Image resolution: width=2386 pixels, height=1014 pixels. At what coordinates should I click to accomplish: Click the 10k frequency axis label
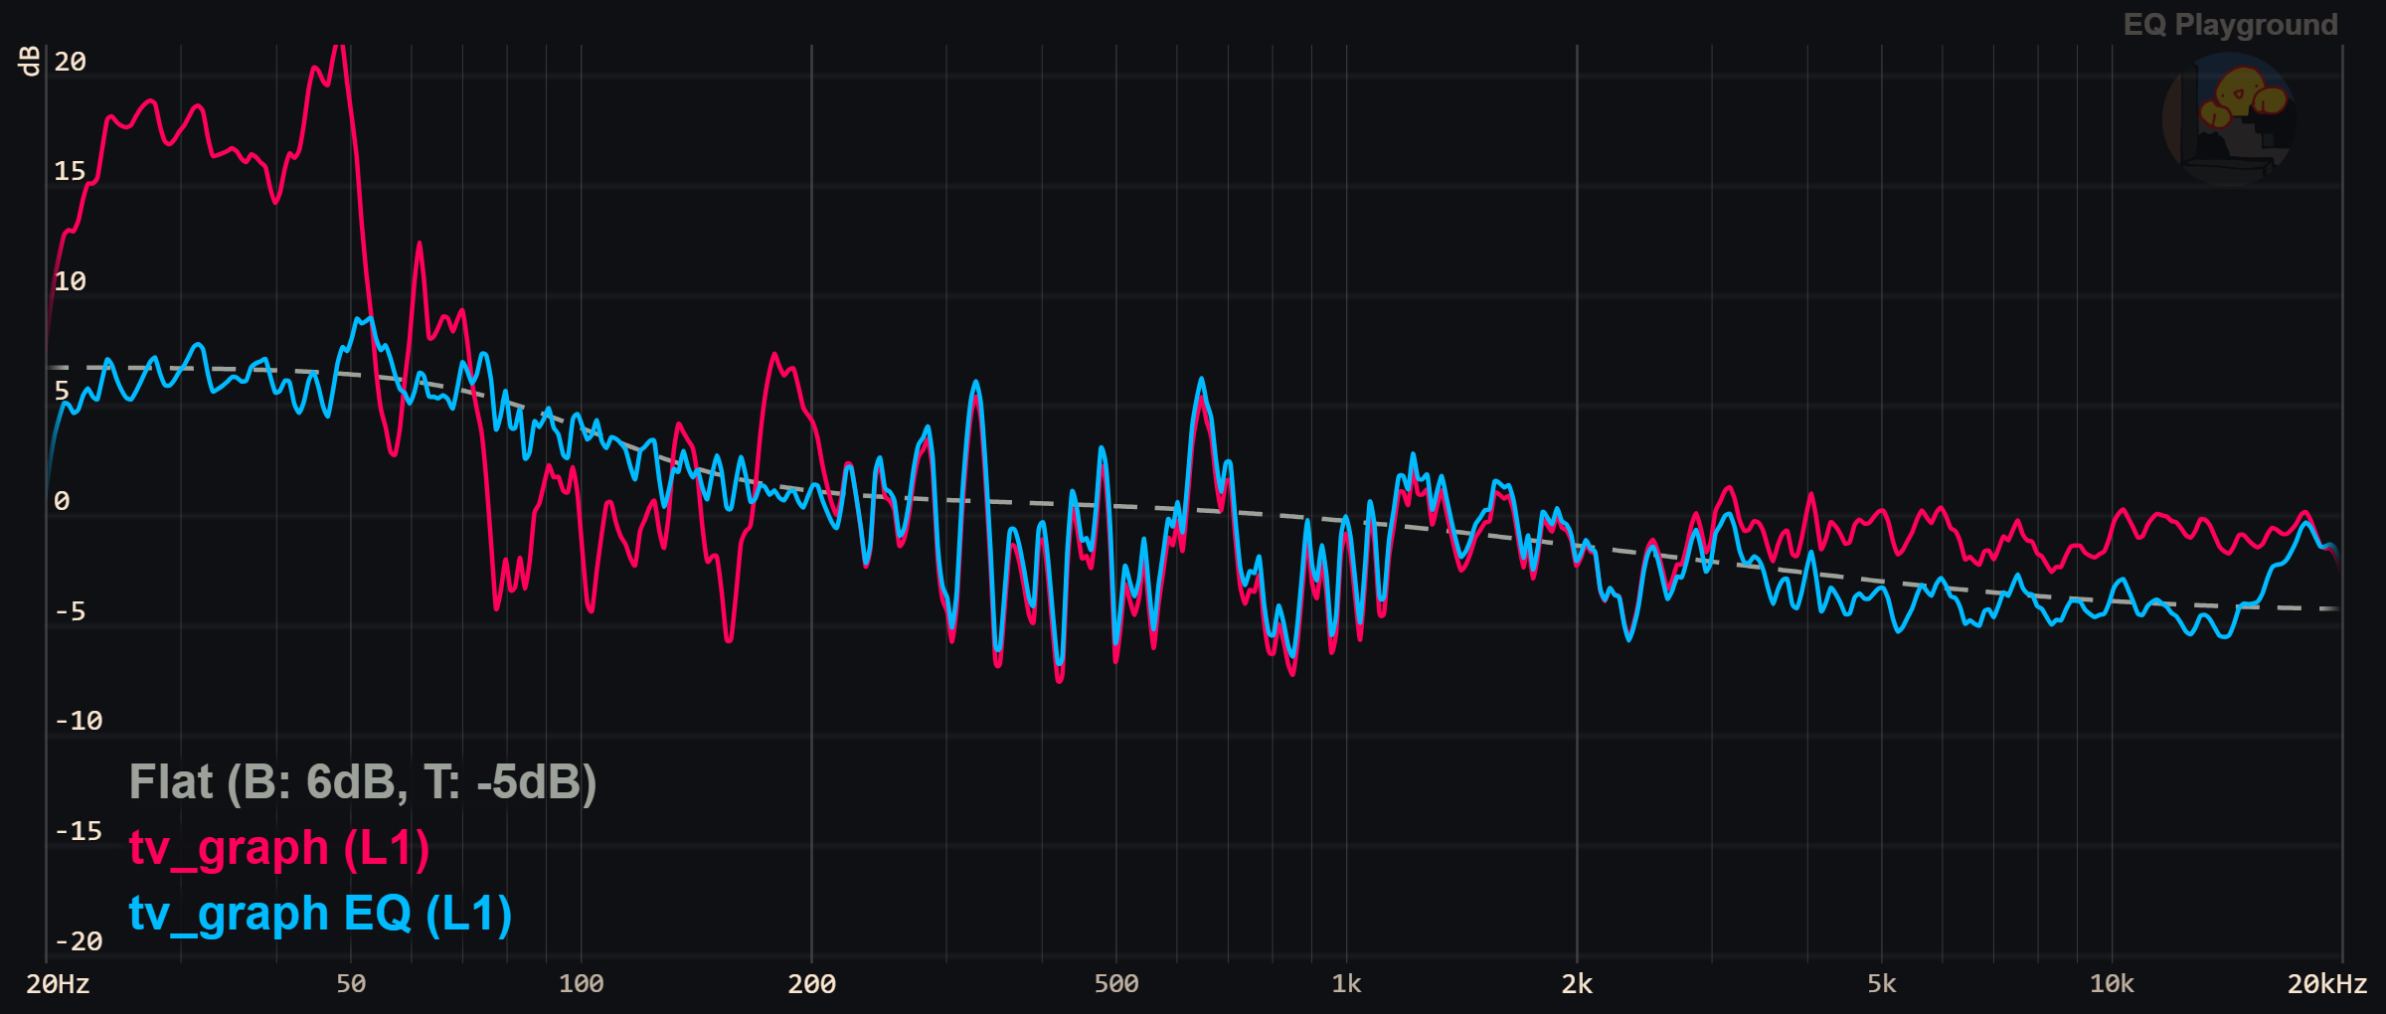click(x=2112, y=984)
